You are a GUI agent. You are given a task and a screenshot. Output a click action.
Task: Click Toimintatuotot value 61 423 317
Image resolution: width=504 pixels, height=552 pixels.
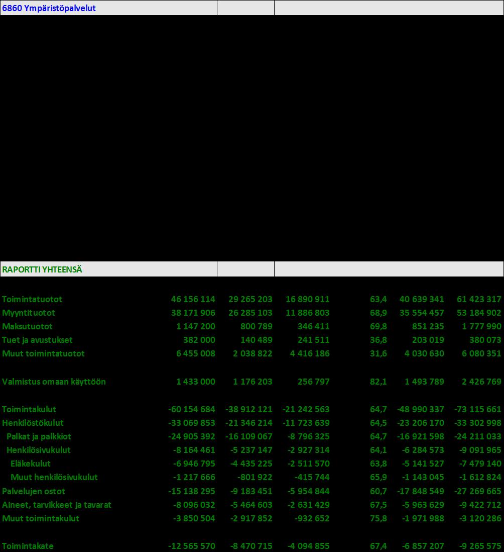tap(479, 299)
